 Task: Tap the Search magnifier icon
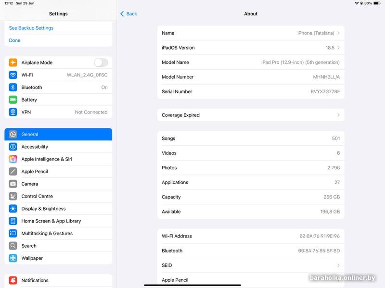point(13,246)
